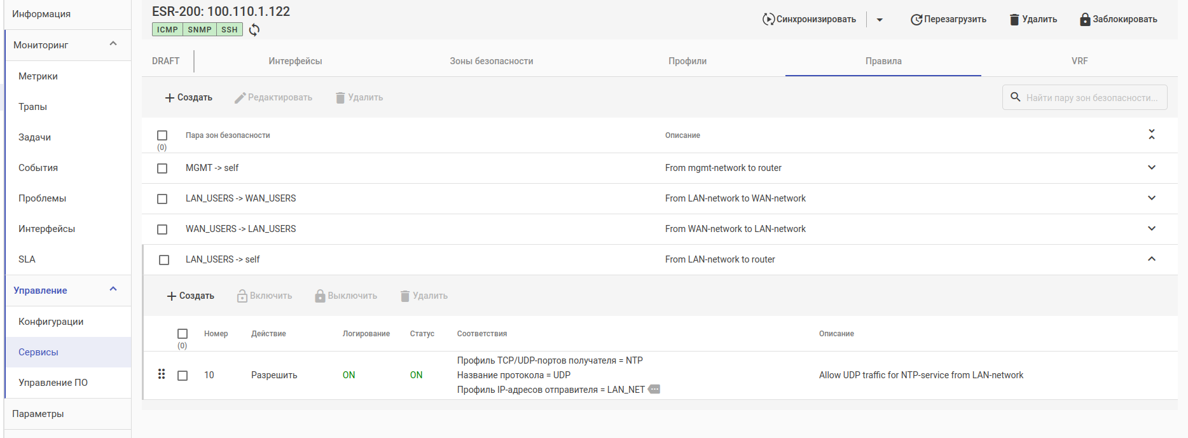1188x438 pixels.
Task: Collapse the LAN_USERS -> self row
Action: [x=1151, y=259]
